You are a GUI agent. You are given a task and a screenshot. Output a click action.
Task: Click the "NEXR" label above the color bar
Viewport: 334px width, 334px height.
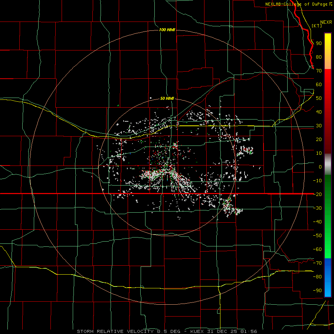coord(326,22)
